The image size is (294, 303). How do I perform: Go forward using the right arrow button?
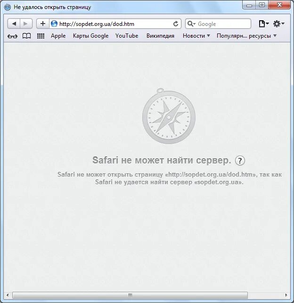click(x=26, y=24)
